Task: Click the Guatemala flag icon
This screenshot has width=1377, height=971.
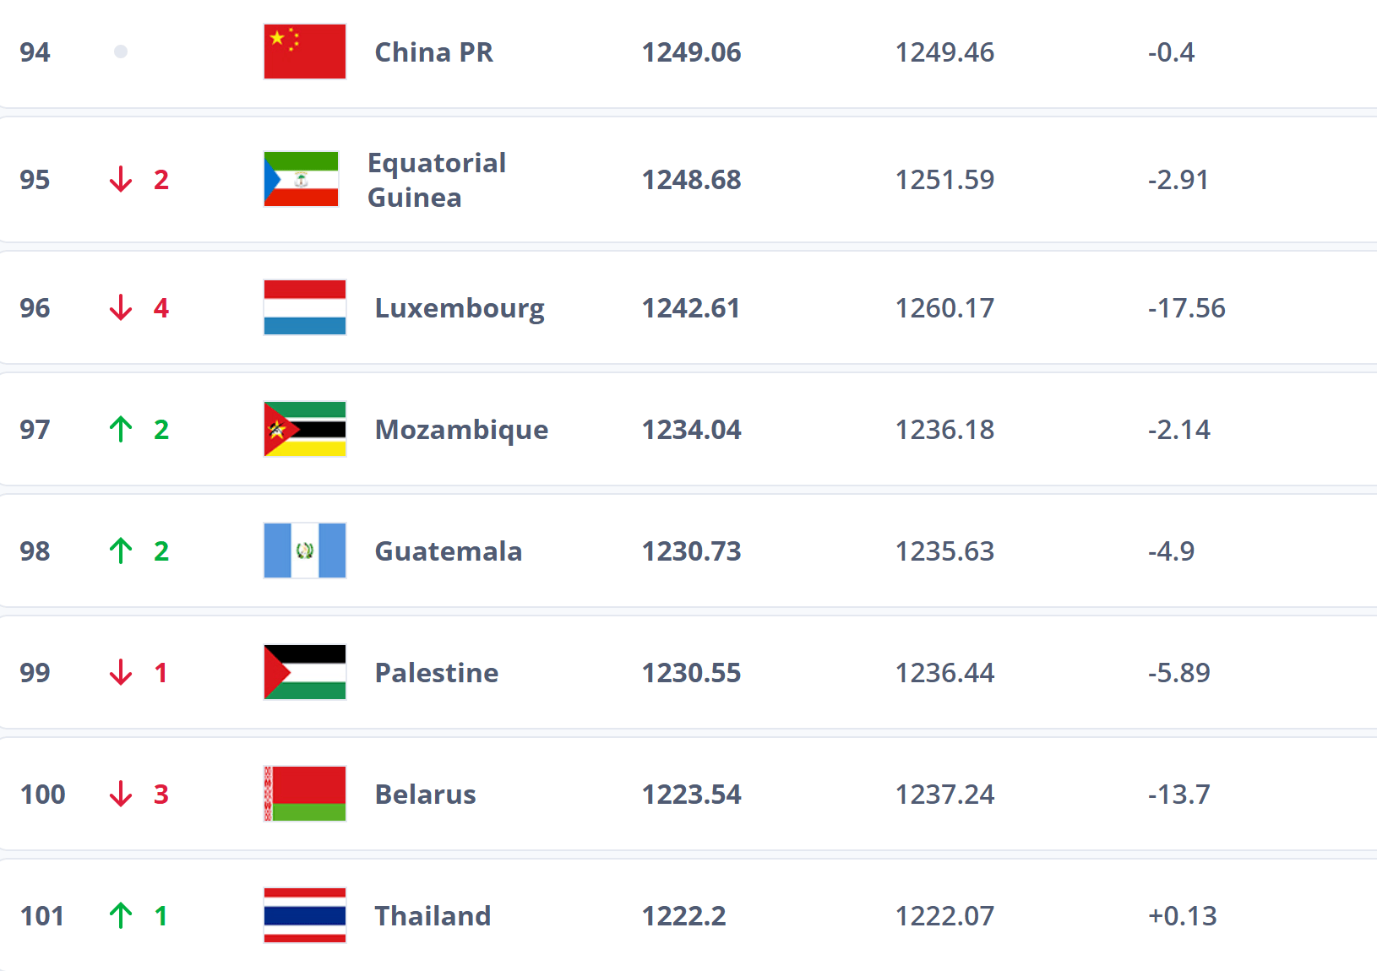Action: click(304, 551)
